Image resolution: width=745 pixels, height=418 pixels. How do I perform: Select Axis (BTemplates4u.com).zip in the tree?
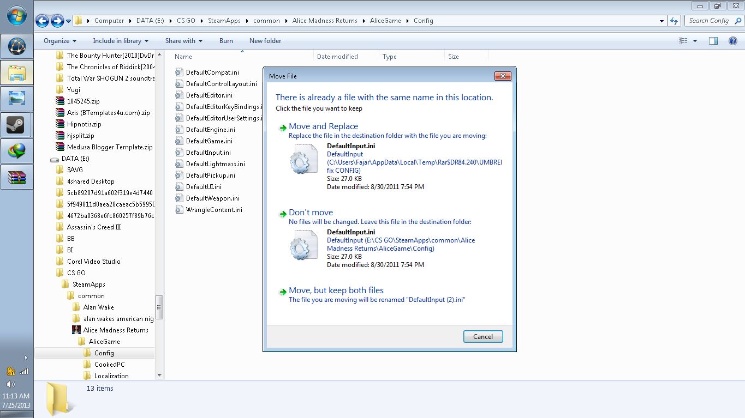(x=103, y=113)
